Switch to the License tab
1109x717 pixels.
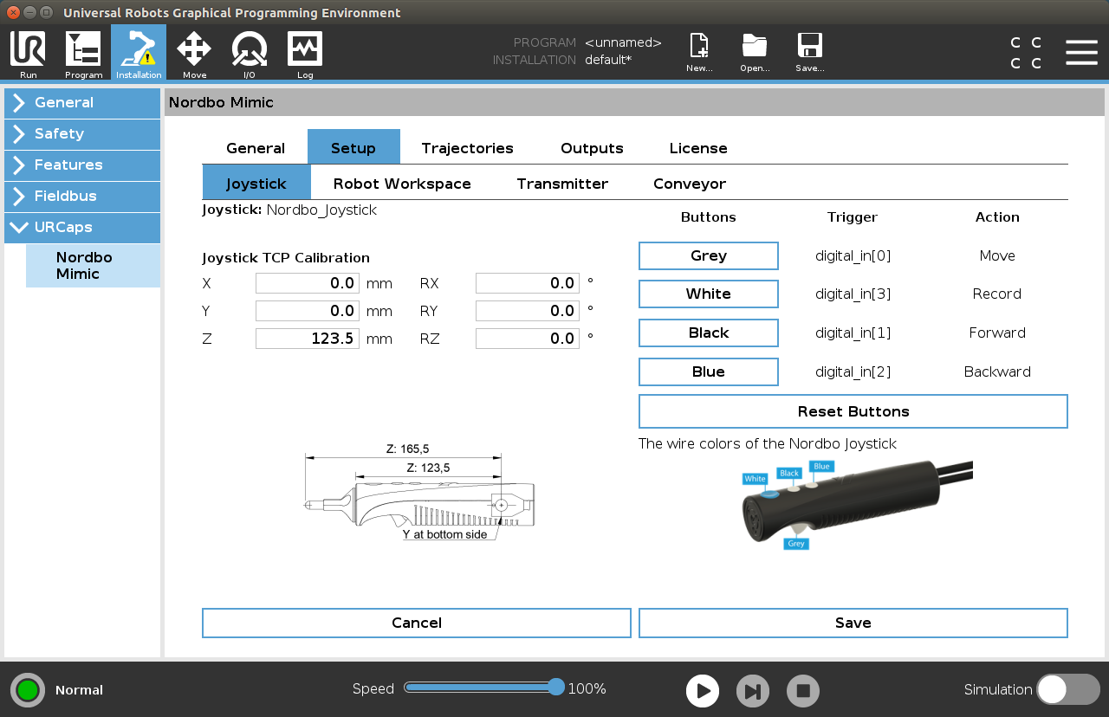pos(698,147)
